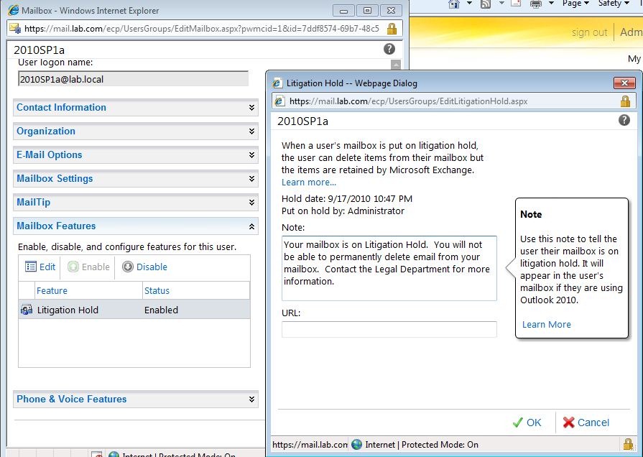
Task: Click the red X Cancel icon
Action: (568, 423)
